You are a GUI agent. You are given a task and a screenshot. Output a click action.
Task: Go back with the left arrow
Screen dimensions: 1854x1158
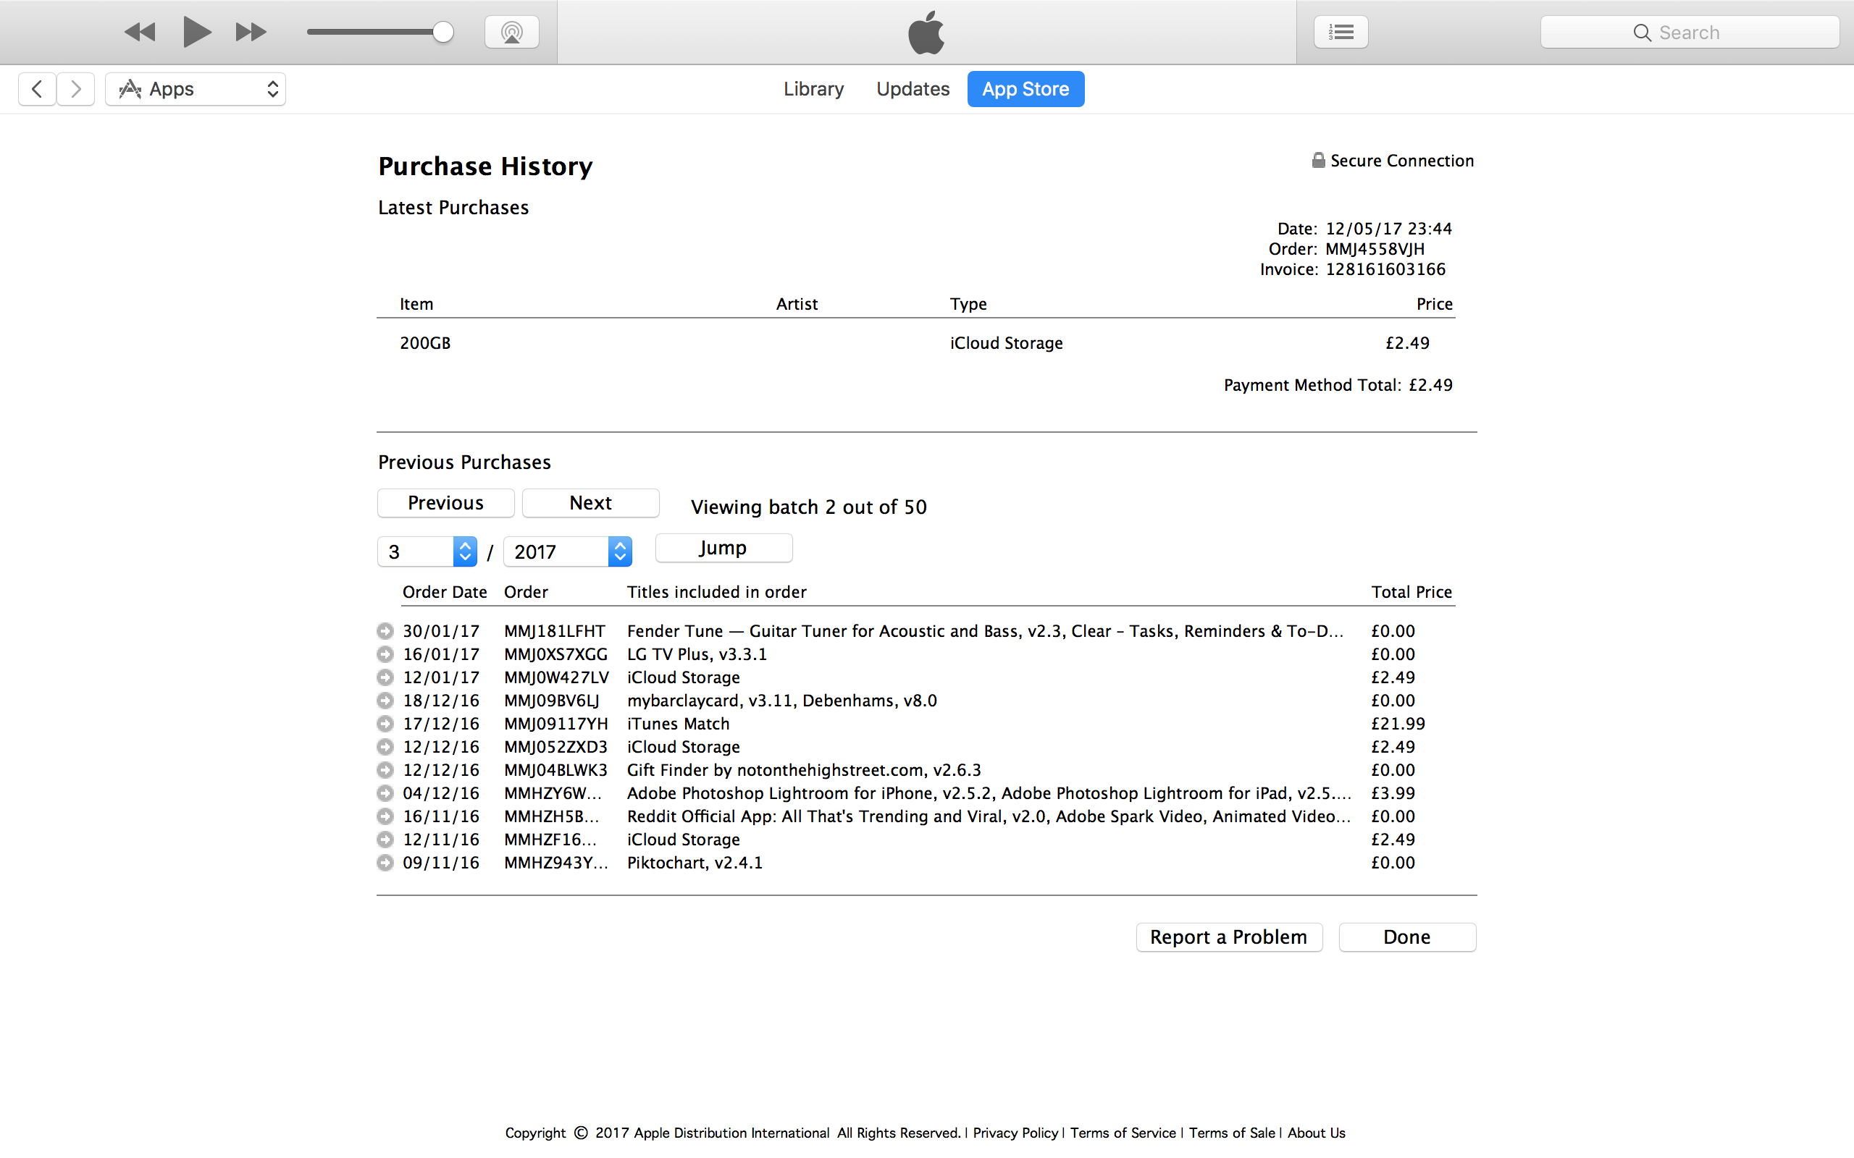tap(37, 89)
